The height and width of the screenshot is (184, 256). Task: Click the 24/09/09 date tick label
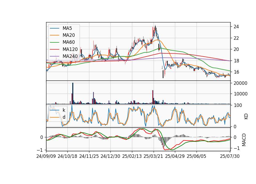[x=46, y=156]
